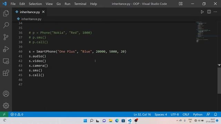Open the View menu
The image size is (221, 124).
(x=49, y=4)
